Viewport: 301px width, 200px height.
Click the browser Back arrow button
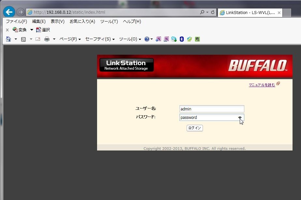pos(9,12)
